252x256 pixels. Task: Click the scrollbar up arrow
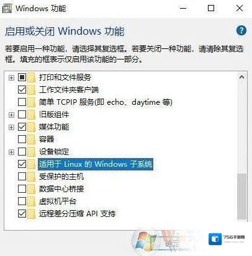tap(241, 77)
